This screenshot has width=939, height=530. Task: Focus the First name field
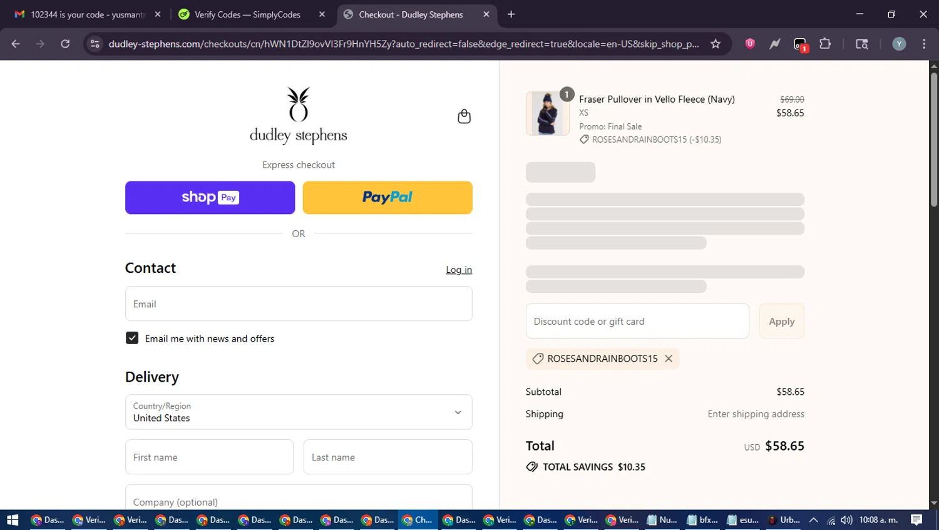click(x=209, y=457)
